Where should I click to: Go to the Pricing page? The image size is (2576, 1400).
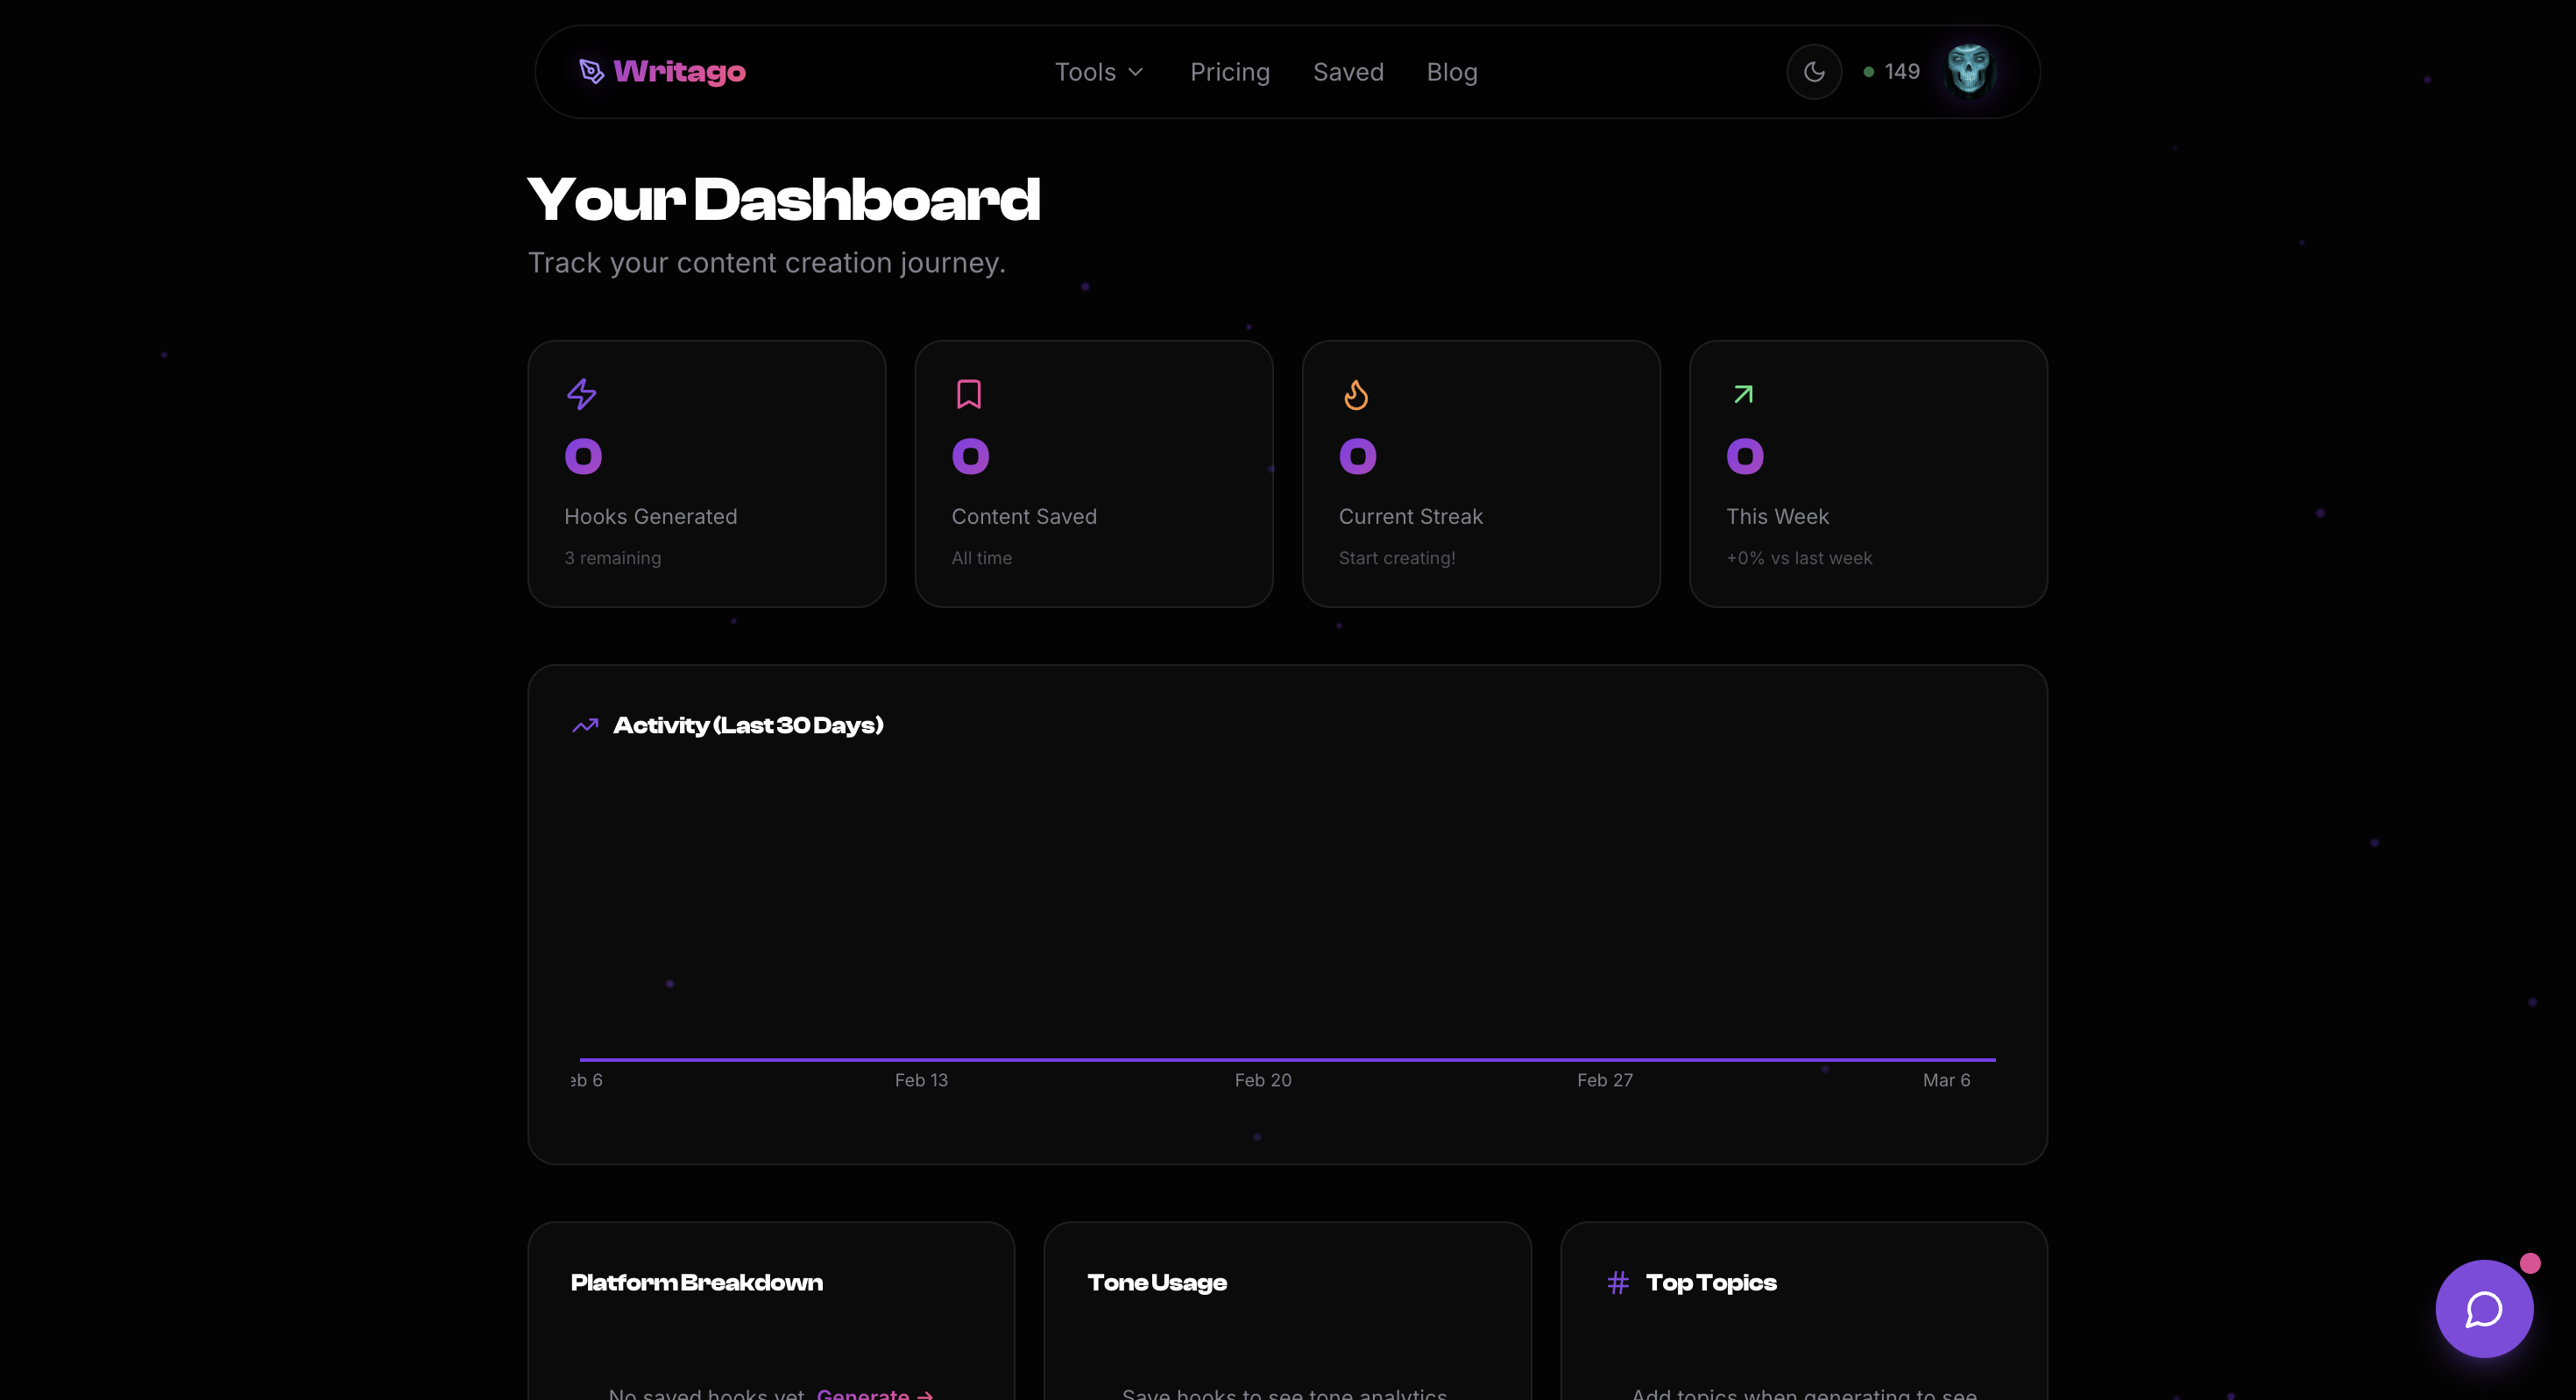(1229, 72)
